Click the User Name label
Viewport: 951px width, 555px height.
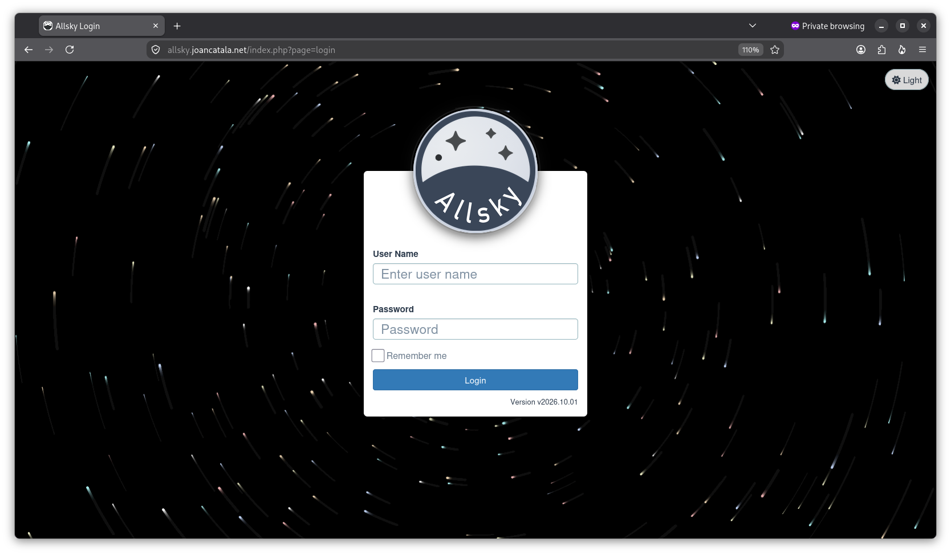(396, 254)
